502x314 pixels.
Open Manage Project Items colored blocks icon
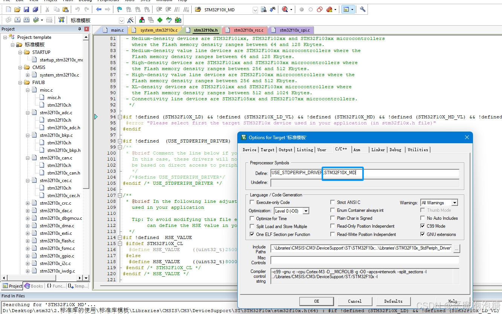[142, 20]
